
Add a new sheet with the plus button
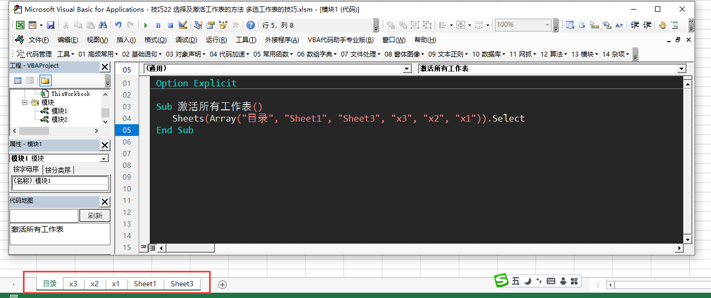click(x=222, y=284)
